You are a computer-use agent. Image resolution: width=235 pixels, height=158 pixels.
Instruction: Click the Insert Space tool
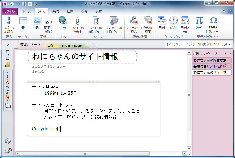9,25
